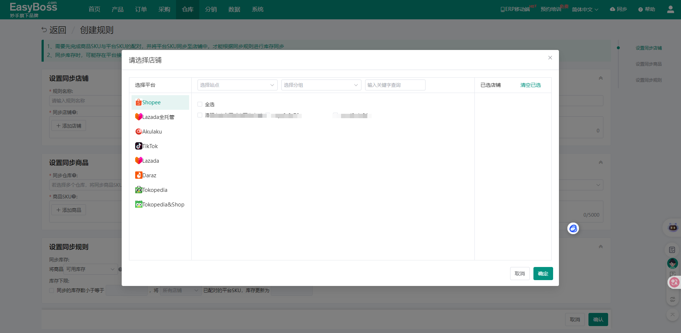Screen dimensions: 681x333
Task: Toggle the 同步的库存数小于等于 checkbox
Action: [x=51, y=290]
